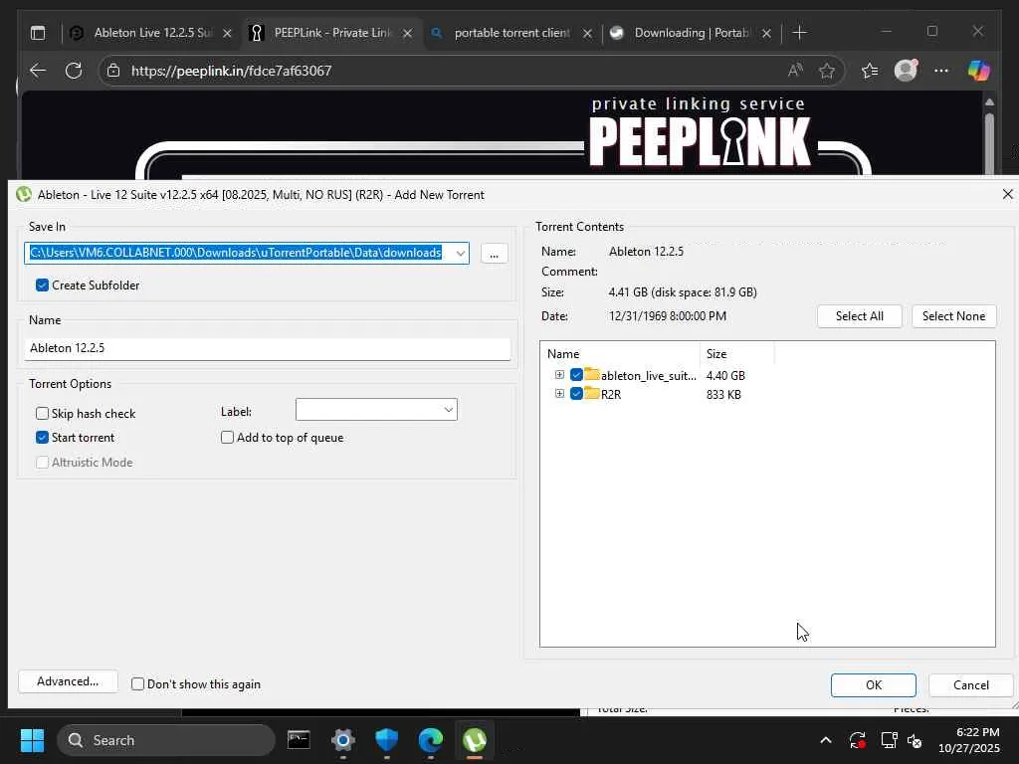
Task: Open a new browser tab
Action: coord(800,33)
